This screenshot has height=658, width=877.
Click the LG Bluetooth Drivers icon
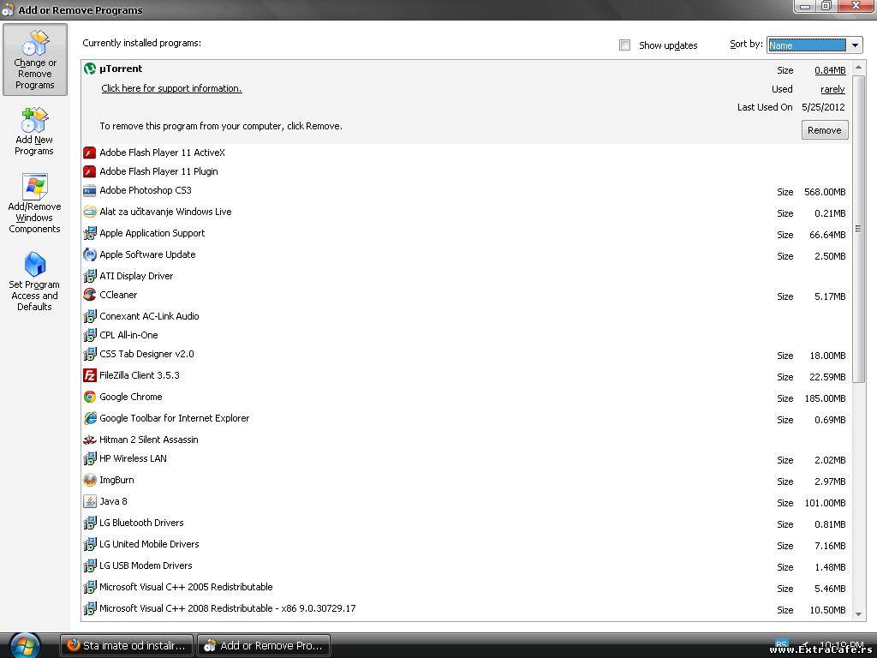point(89,523)
